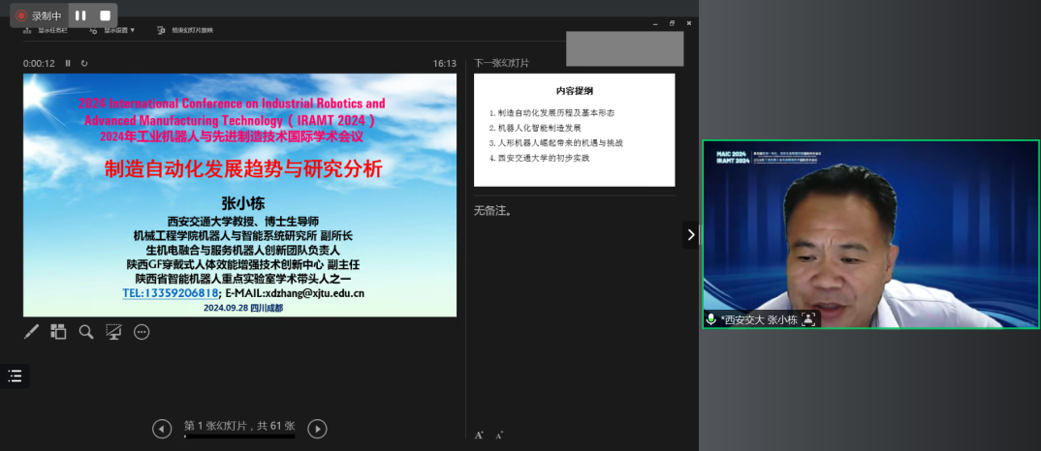Image resolution: width=1041 pixels, height=451 pixels.
Task: Click the next slide preview thumbnail 内容提纲
Action: point(574,130)
